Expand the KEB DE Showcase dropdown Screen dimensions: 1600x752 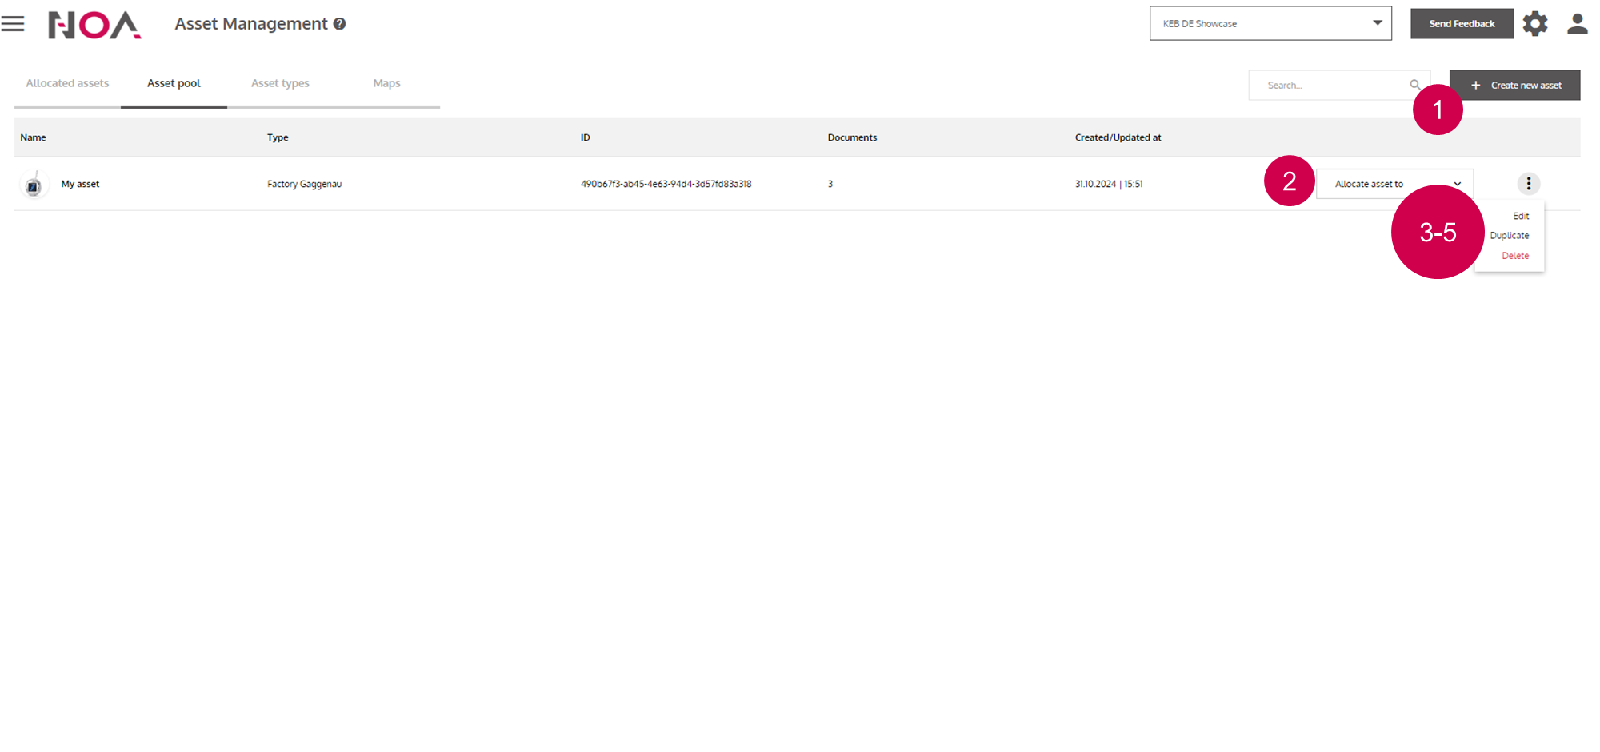(1270, 24)
